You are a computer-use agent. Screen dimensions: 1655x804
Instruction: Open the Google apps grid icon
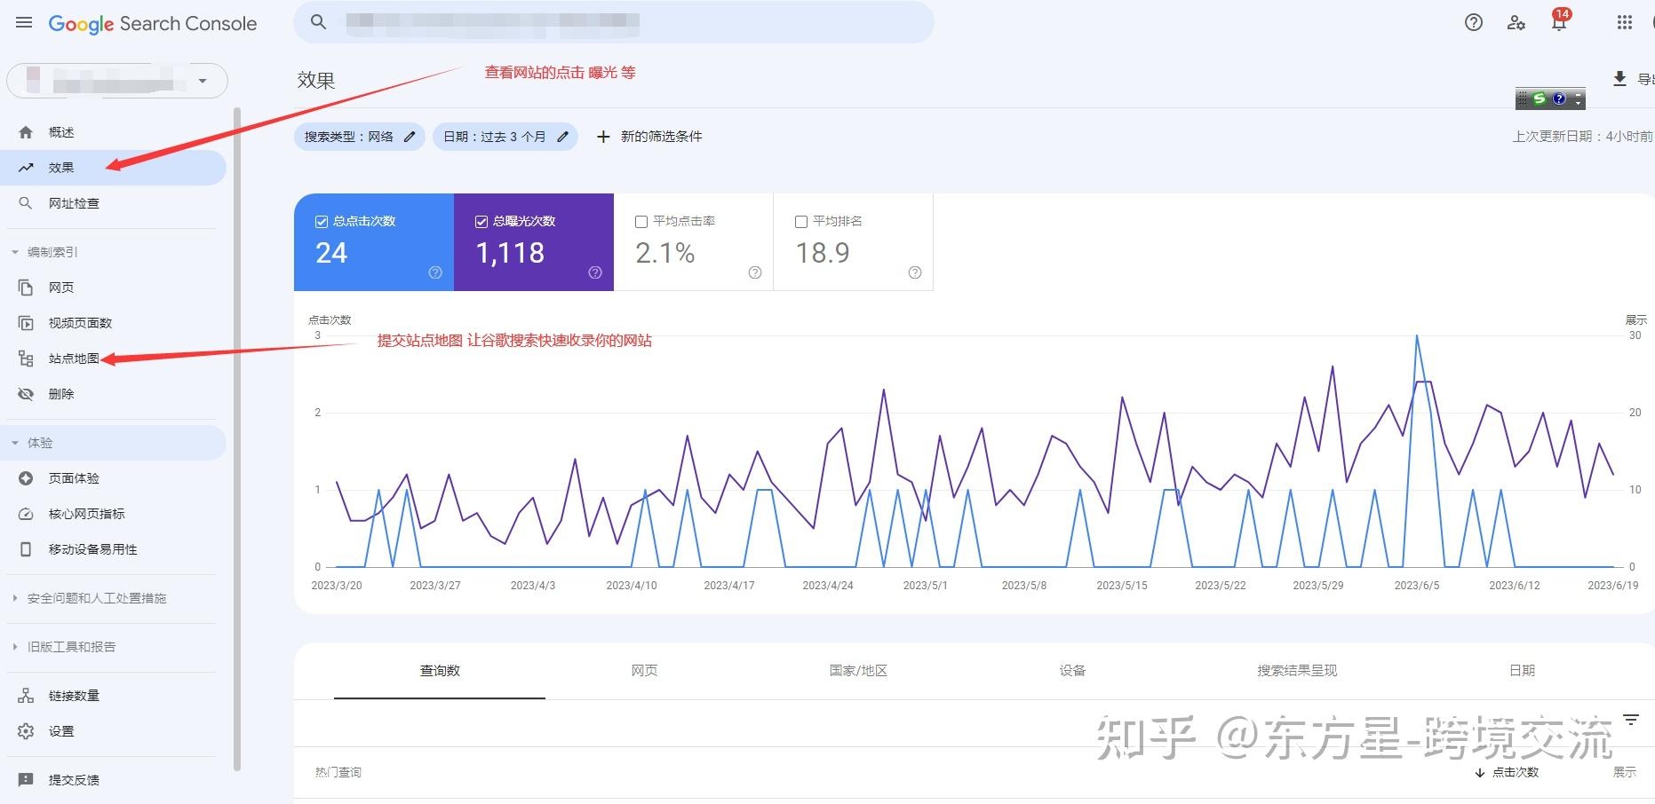(x=1626, y=22)
